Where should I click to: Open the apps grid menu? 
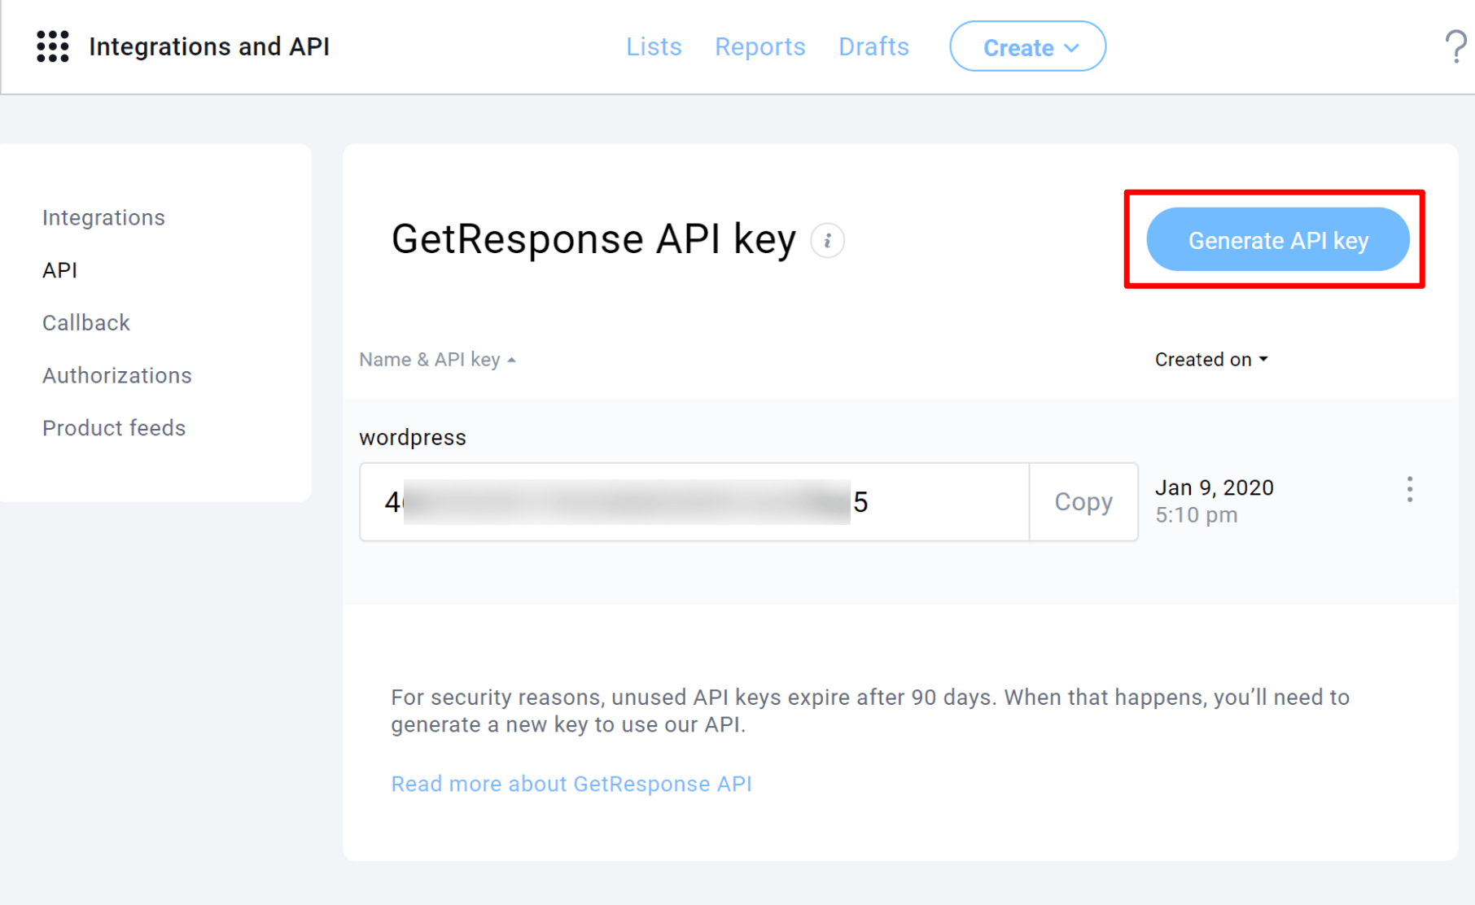(52, 46)
